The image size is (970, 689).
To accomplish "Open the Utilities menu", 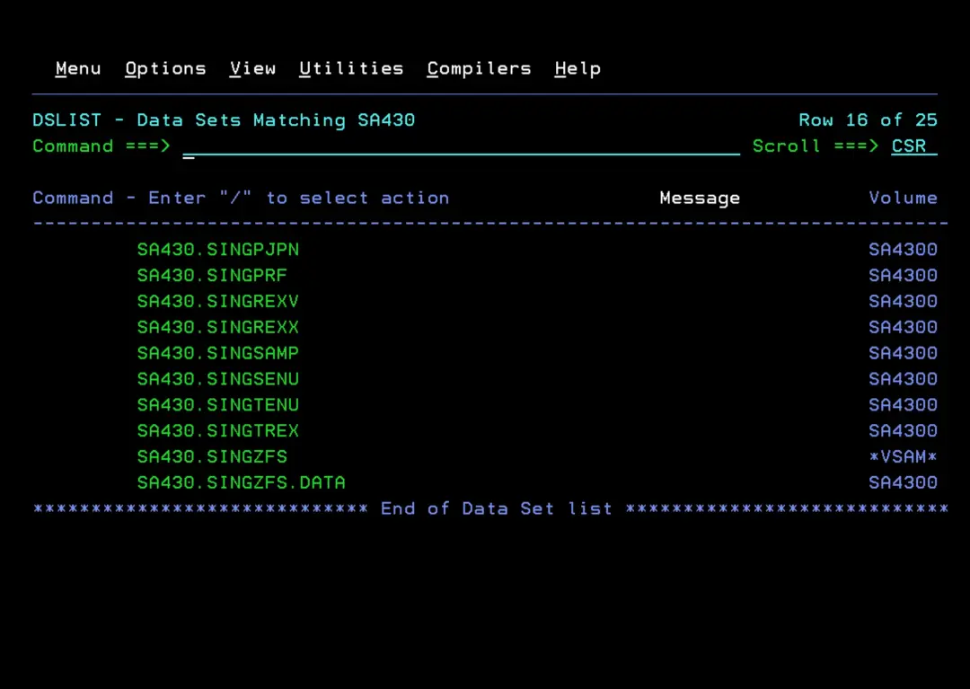I will click(351, 68).
